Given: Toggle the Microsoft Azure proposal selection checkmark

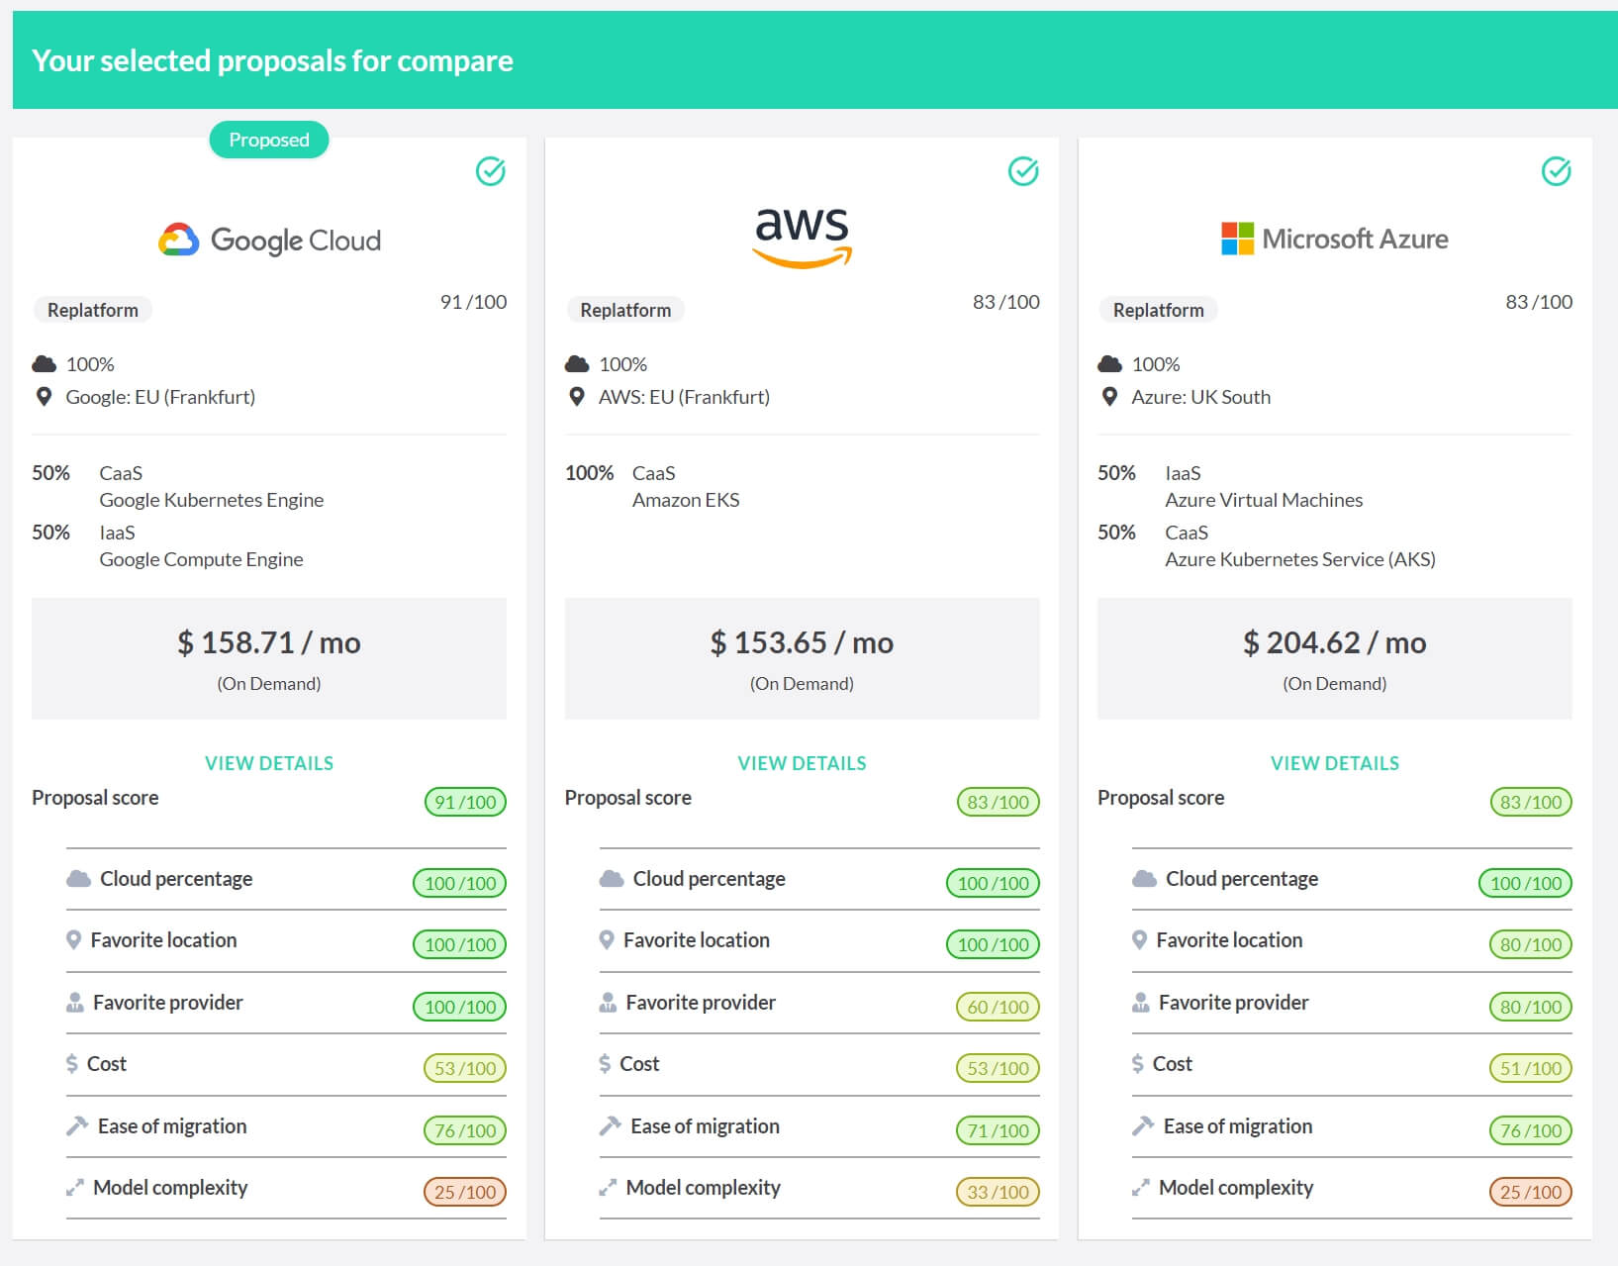Looking at the screenshot, I should (1557, 171).
